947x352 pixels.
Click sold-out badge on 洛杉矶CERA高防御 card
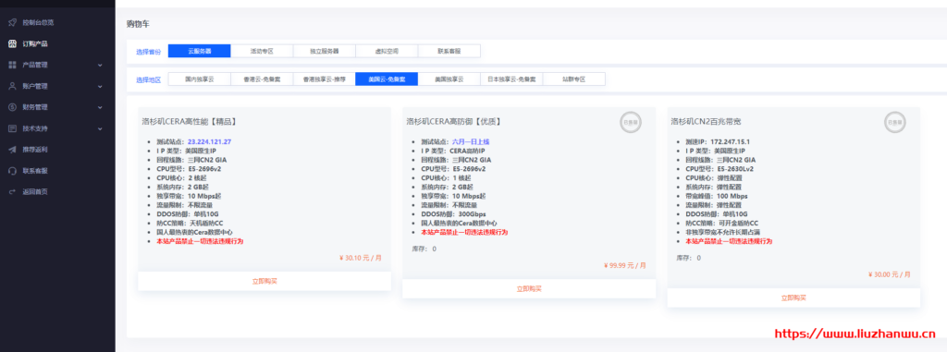coord(630,122)
